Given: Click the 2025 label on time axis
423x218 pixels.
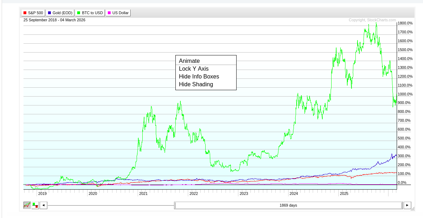Looking at the screenshot, I should [344, 194].
